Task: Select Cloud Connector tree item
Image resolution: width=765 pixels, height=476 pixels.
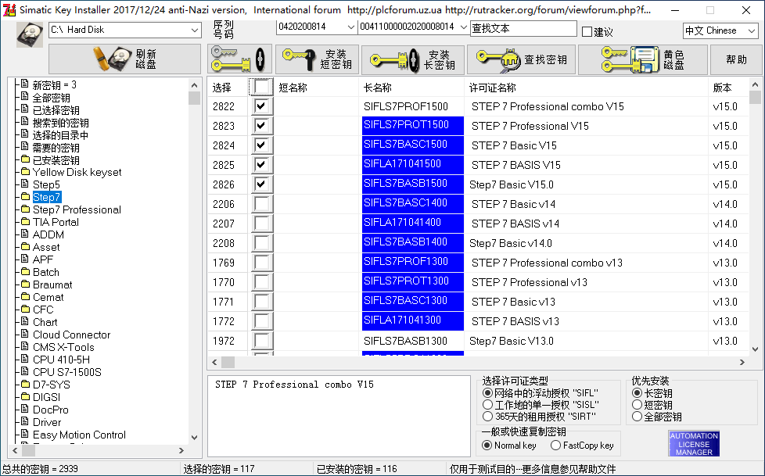Action: 71,335
